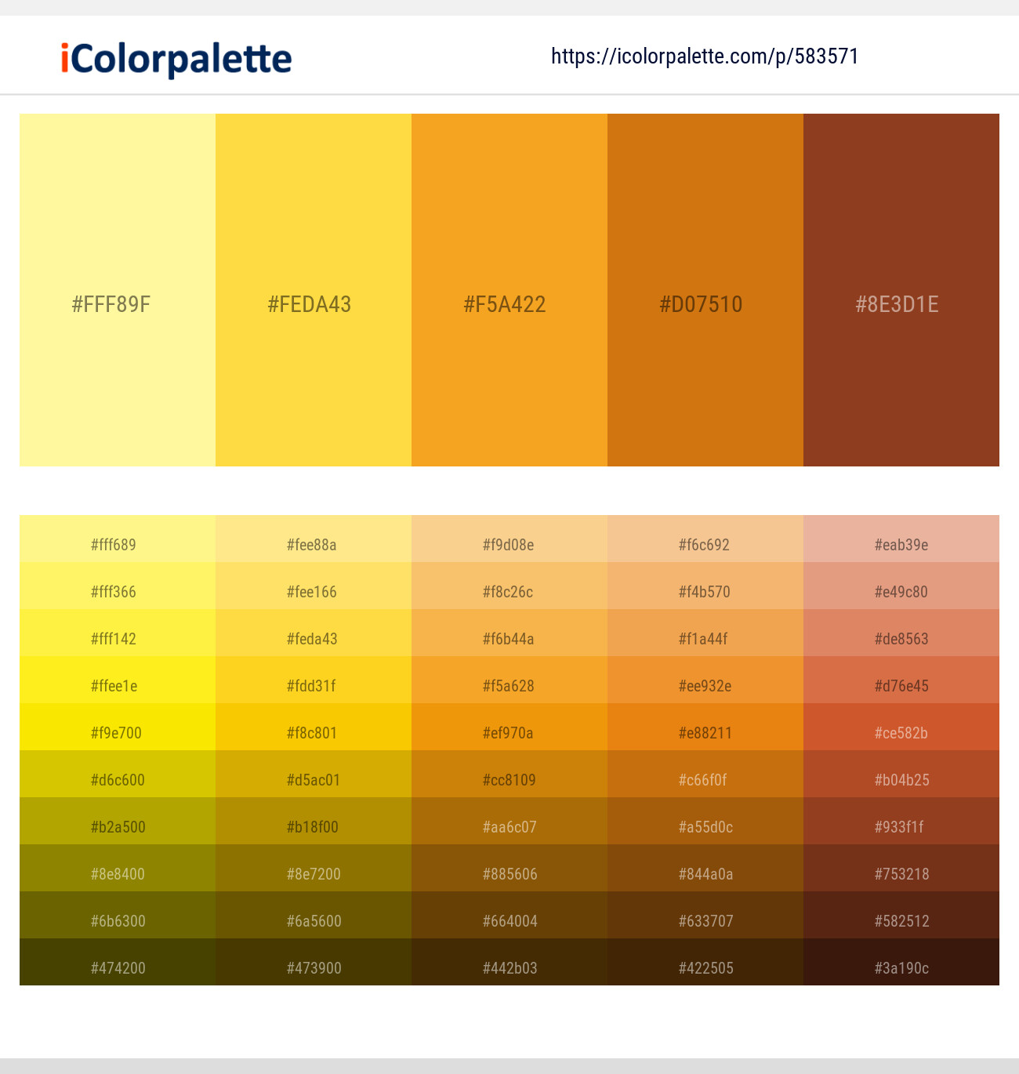Select the #8E3D1E swatch
This screenshot has height=1074, width=1019.
[x=900, y=290]
